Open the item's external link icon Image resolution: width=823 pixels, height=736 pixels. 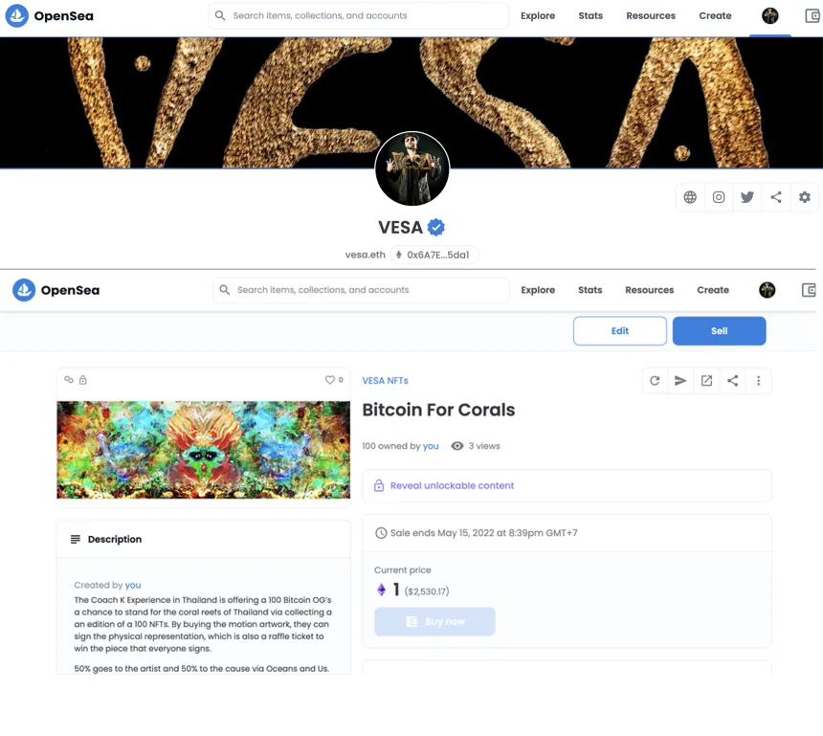[x=706, y=381]
